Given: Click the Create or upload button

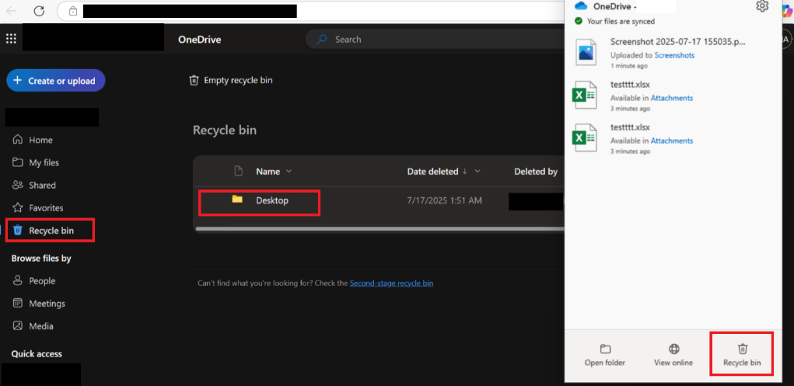Looking at the screenshot, I should 56,81.
